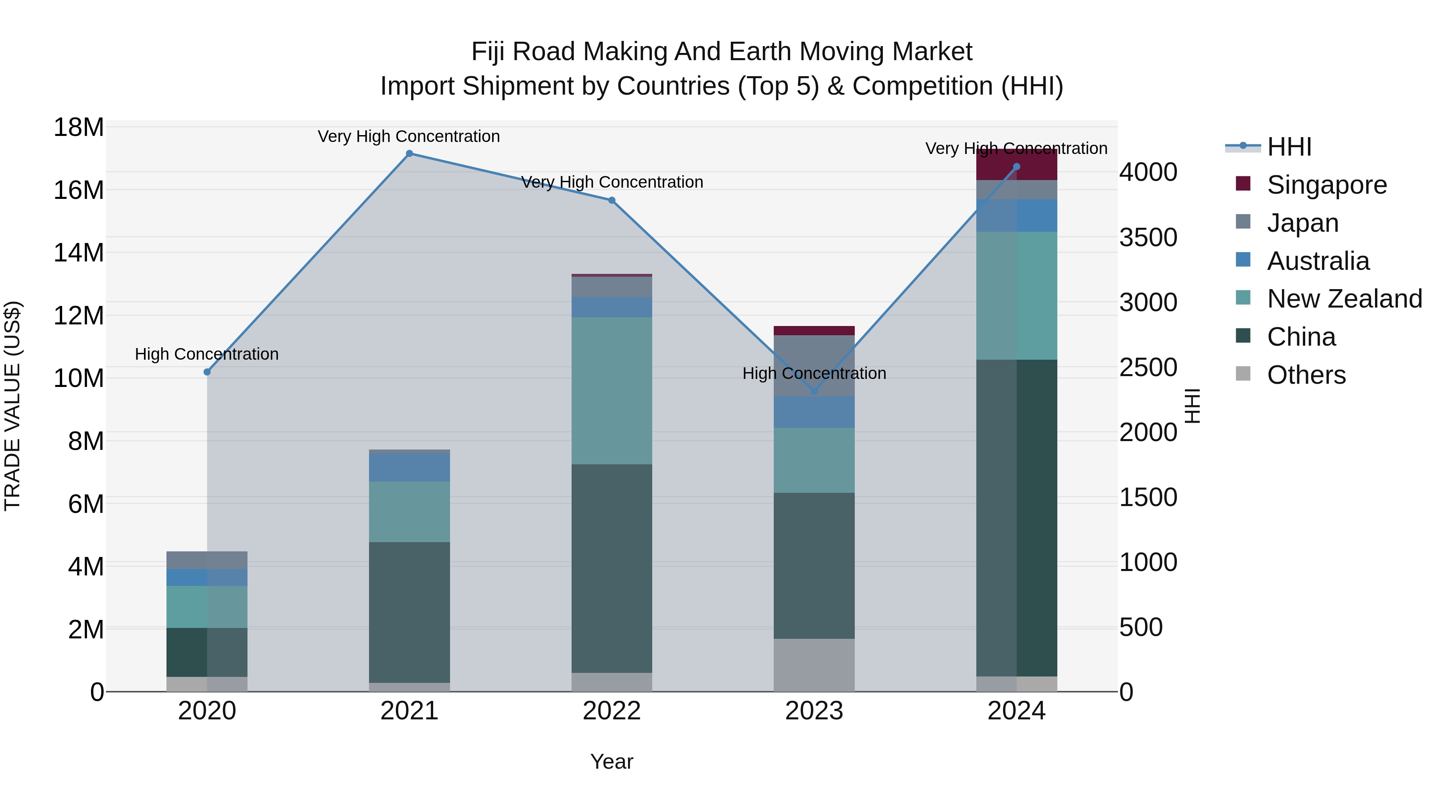Viewport: 1444px width, 812px height.
Task: Click the Others gray legend swatch
Action: [x=1243, y=374]
